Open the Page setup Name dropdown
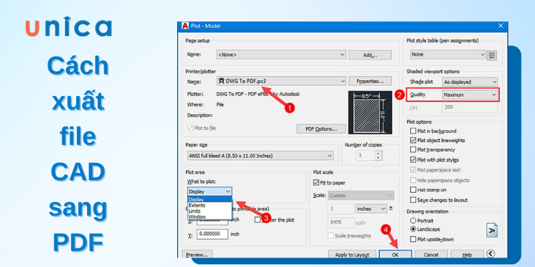This screenshot has width=535, height=267. [281, 55]
